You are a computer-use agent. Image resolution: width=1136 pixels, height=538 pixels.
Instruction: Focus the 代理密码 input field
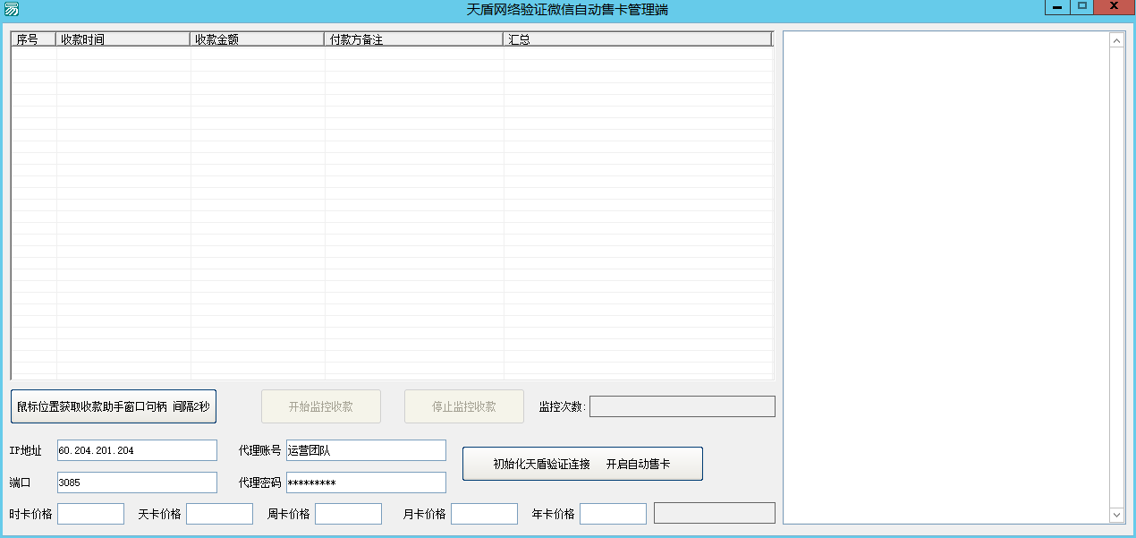[x=366, y=482]
